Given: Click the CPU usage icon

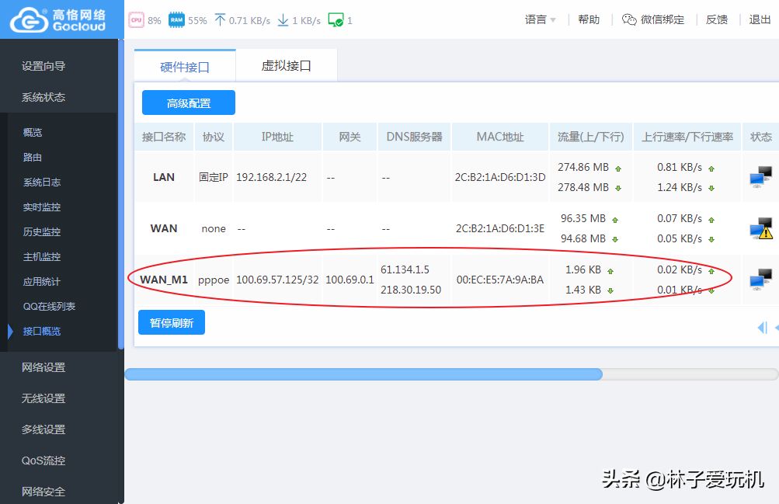Looking at the screenshot, I should 137,20.
